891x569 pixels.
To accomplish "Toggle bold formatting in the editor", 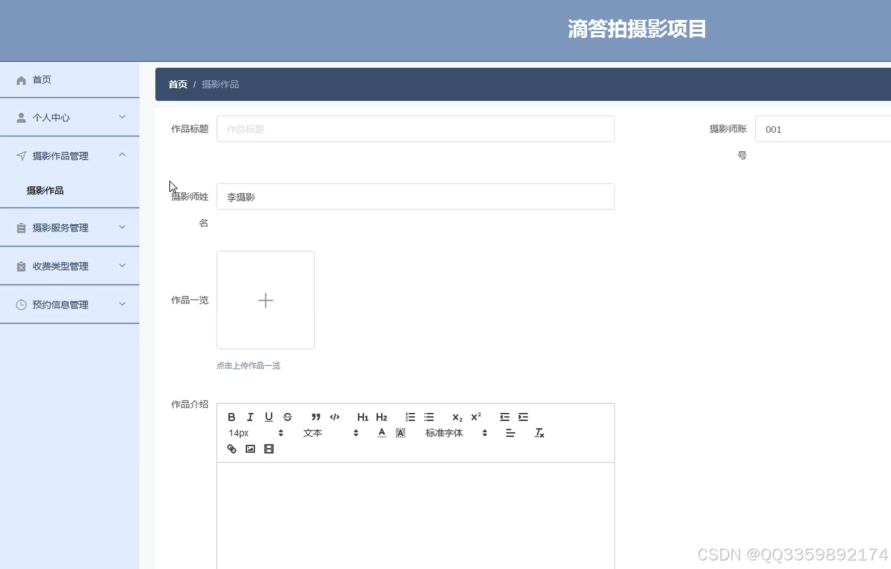I will point(232,417).
